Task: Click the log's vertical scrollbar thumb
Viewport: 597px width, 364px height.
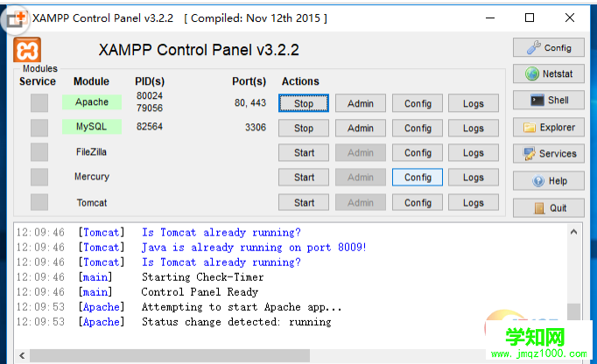Action: coord(573,311)
